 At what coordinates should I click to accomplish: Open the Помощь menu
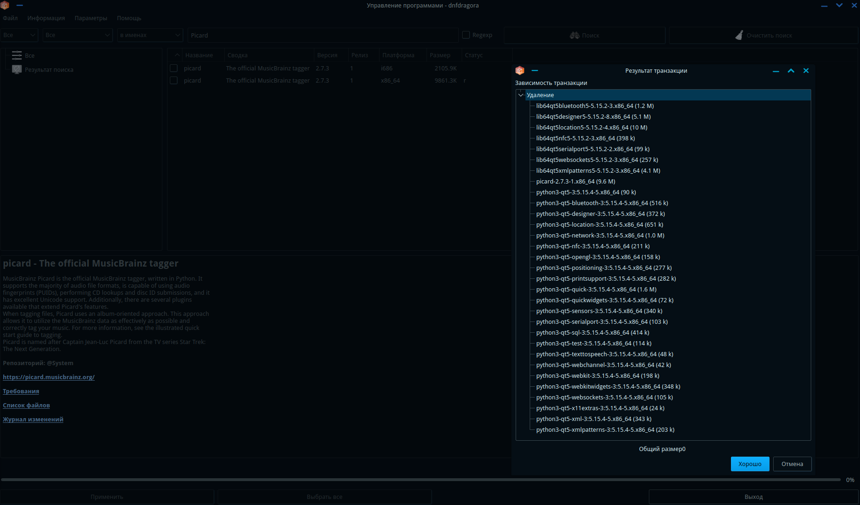pyautogui.click(x=129, y=18)
